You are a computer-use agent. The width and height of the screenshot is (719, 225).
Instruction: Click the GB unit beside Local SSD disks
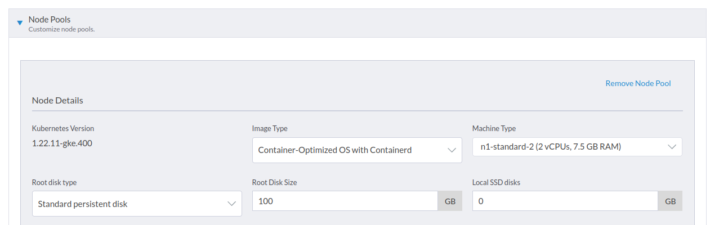pyautogui.click(x=670, y=201)
